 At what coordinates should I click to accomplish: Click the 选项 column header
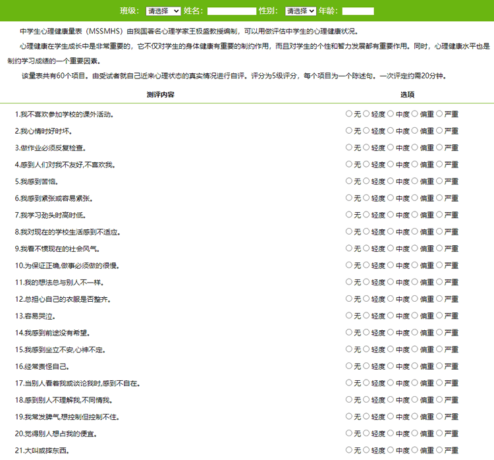tap(407, 95)
